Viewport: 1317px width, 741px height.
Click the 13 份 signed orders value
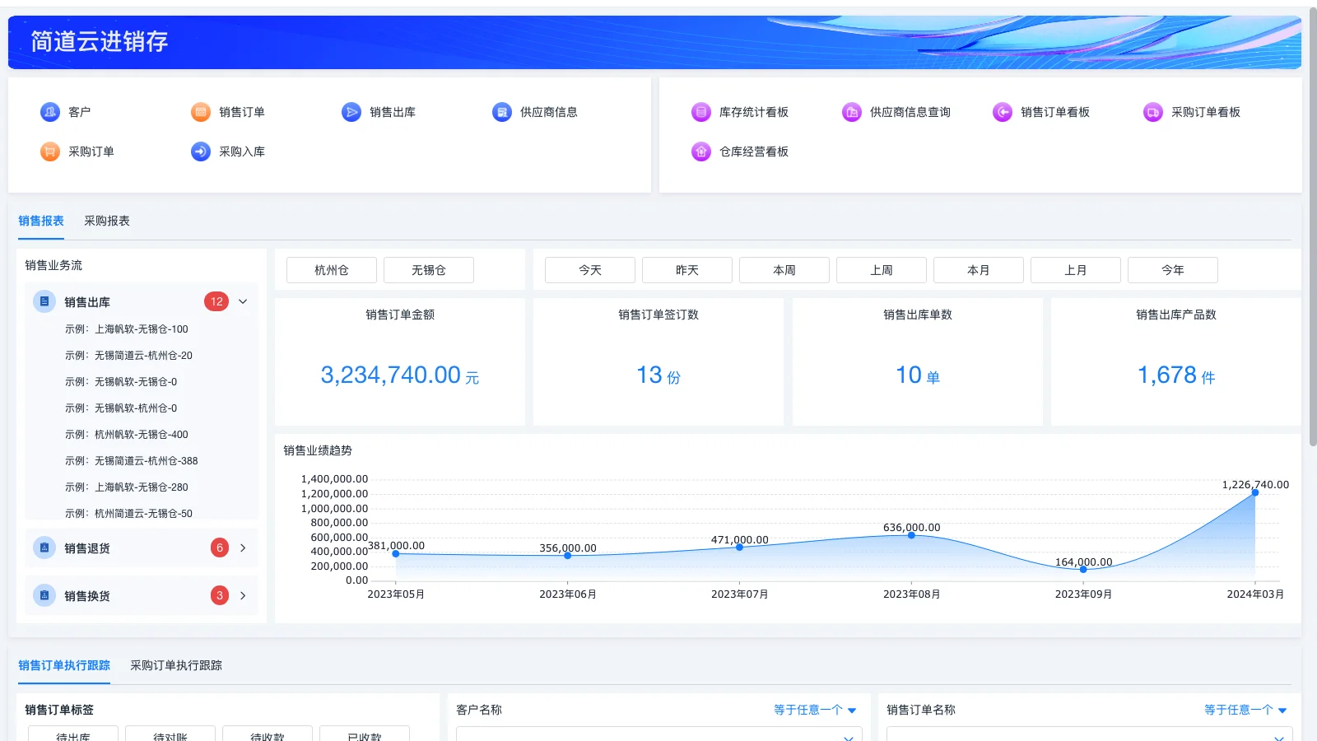[658, 375]
